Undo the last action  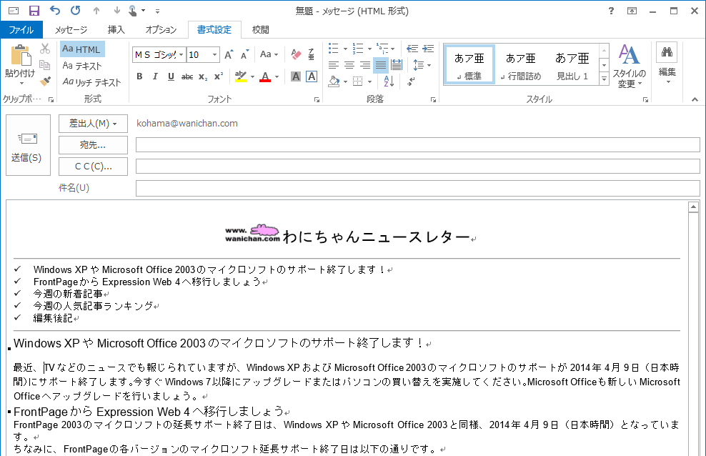[x=55, y=10]
